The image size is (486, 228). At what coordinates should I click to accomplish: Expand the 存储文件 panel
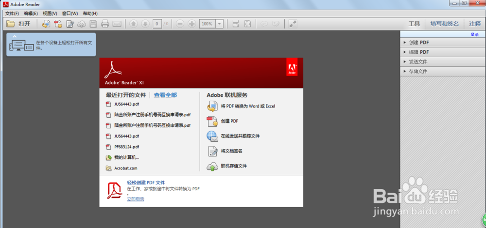pos(443,71)
